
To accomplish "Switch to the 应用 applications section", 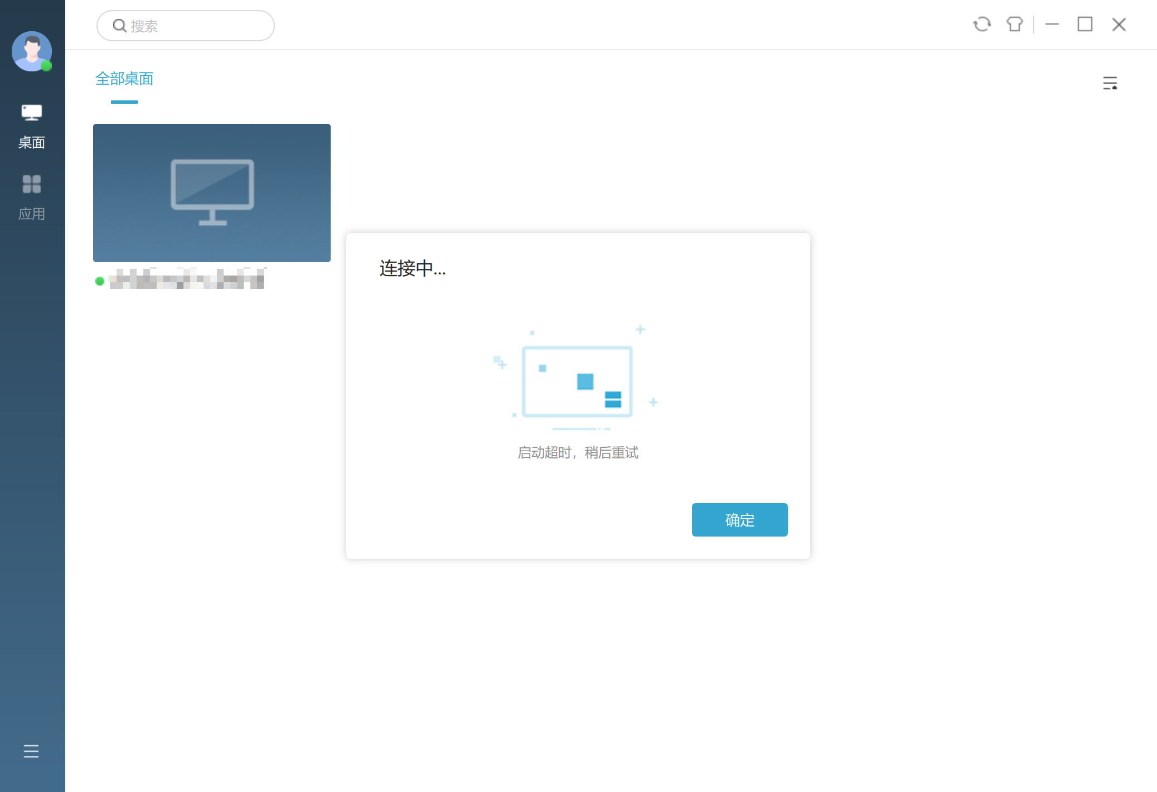I will 32,185.
